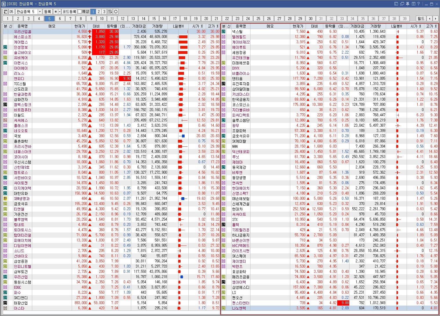Switch to watchlist tab 30
This screenshot has height=316, width=440.
[x=311, y=19]
